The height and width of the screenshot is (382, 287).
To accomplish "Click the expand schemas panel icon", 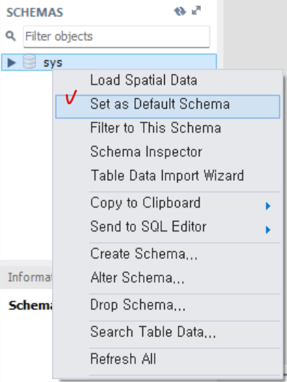I will 196,10.
